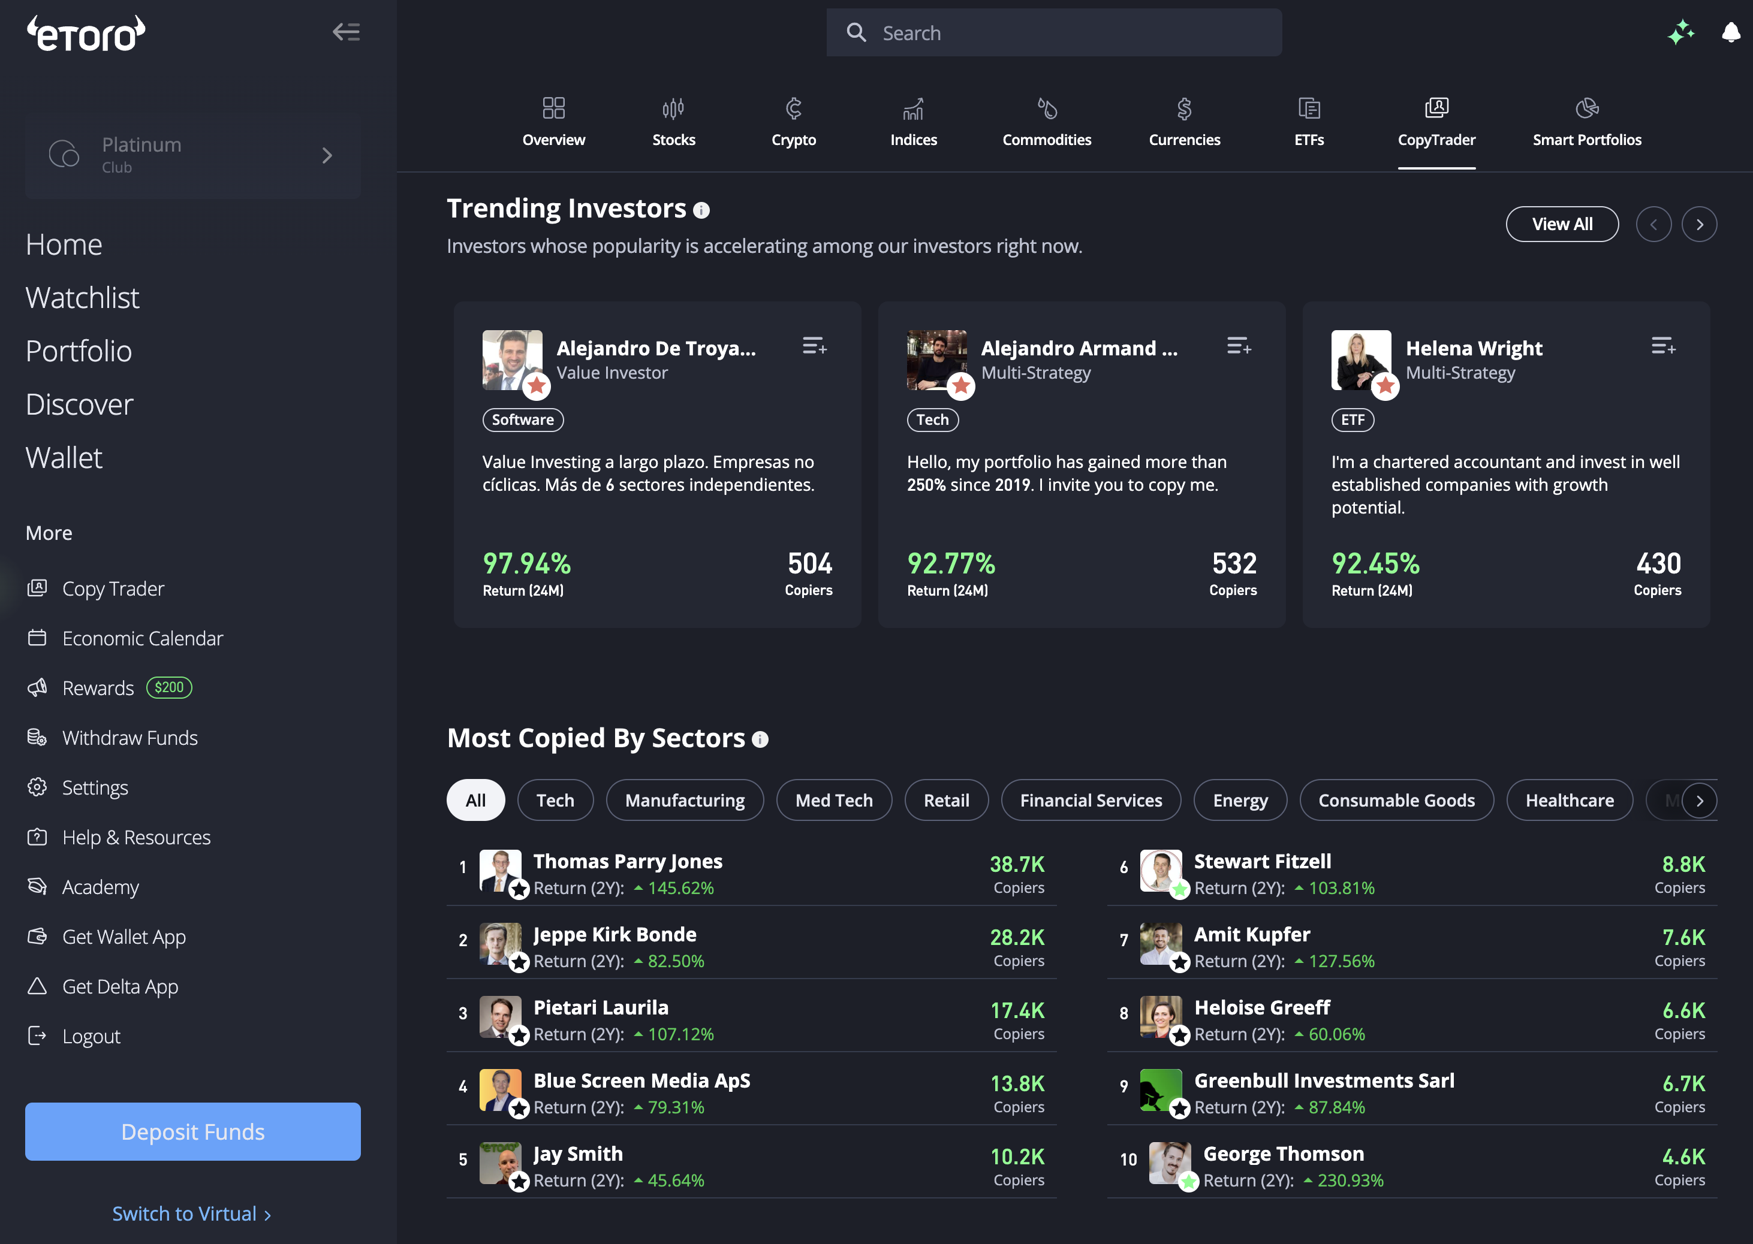
Task: Select the Tech sector filter
Action: pos(555,801)
